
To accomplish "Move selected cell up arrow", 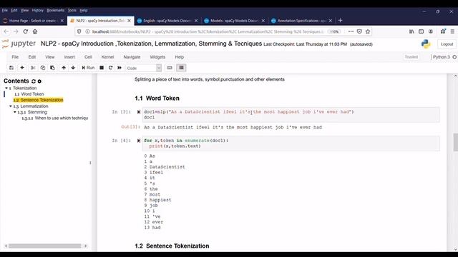I will pos(64,68).
